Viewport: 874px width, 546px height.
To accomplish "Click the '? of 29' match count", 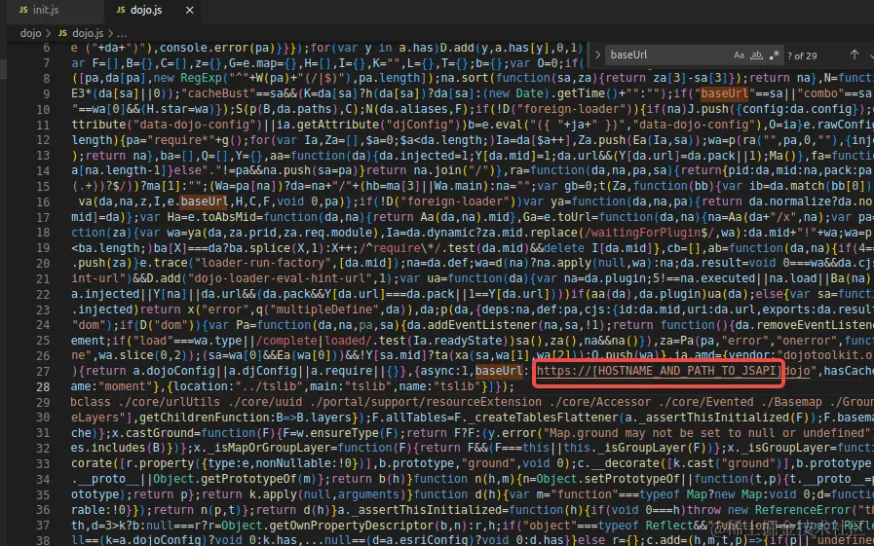I will 802,55.
